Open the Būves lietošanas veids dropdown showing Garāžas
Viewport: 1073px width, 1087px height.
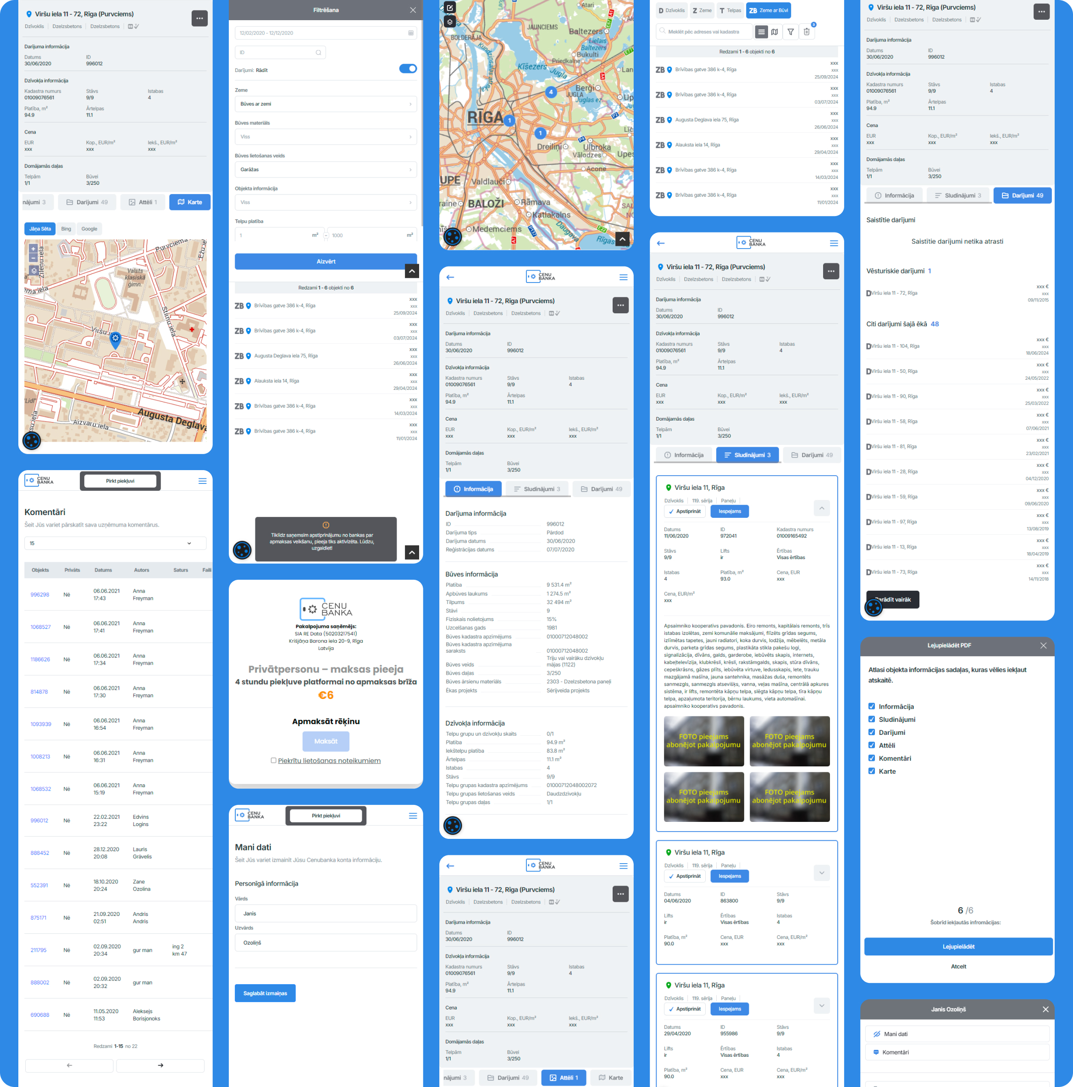pyautogui.click(x=326, y=169)
